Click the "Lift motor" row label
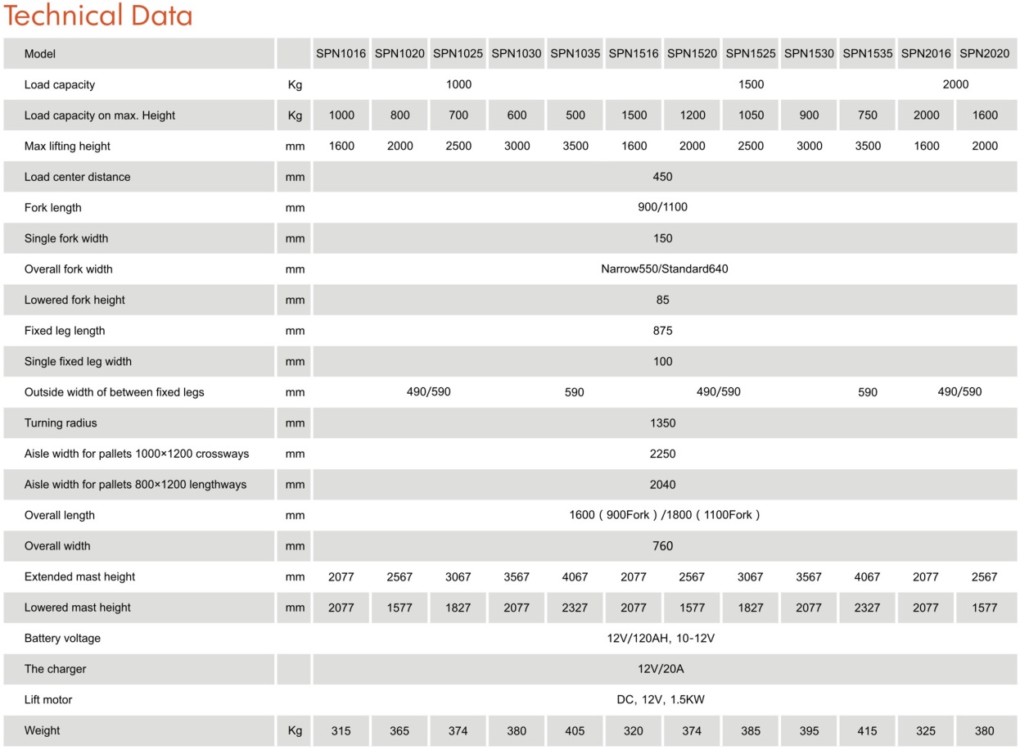This screenshot has height=750, width=1020. [x=48, y=700]
